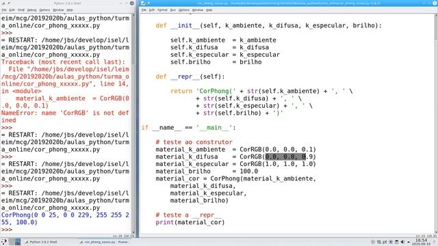
Task: Click the volume icon in system tray
Action: [x=402, y=242]
